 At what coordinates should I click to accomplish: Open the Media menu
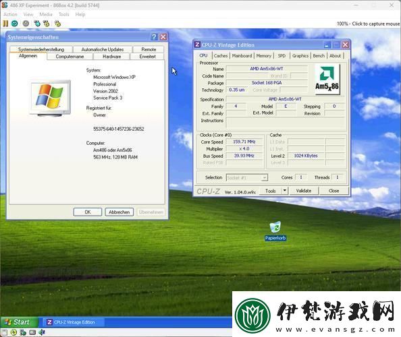point(46,14)
